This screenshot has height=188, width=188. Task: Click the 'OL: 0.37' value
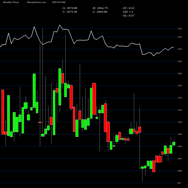point(129,16)
